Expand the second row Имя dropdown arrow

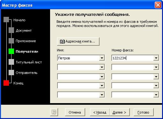(102, 67)
